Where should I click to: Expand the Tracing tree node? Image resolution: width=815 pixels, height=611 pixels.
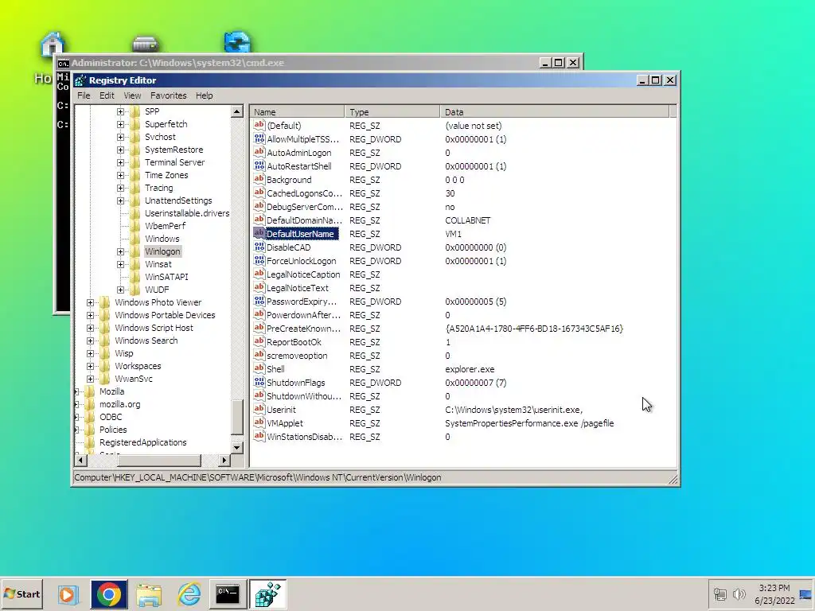pos(121,188)
